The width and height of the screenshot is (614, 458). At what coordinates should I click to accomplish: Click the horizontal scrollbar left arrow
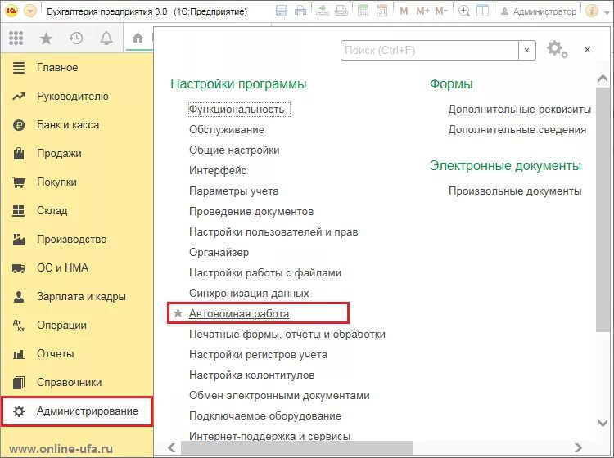pyautogui.click(x=172, y=447)
